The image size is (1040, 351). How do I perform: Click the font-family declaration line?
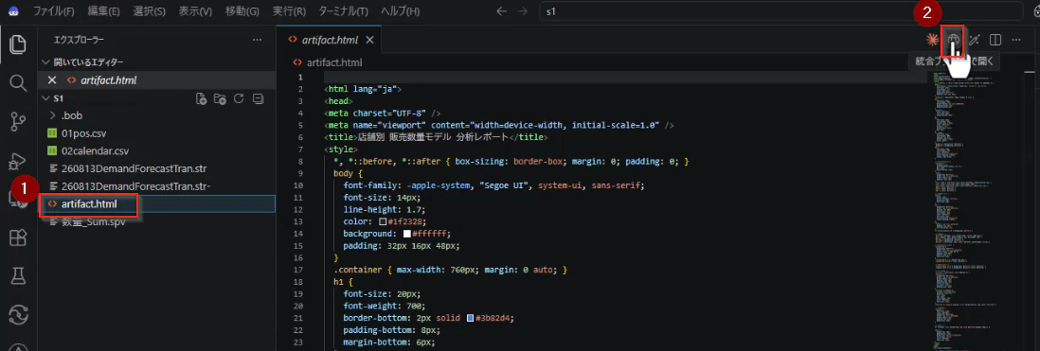(x=494, y=185)
